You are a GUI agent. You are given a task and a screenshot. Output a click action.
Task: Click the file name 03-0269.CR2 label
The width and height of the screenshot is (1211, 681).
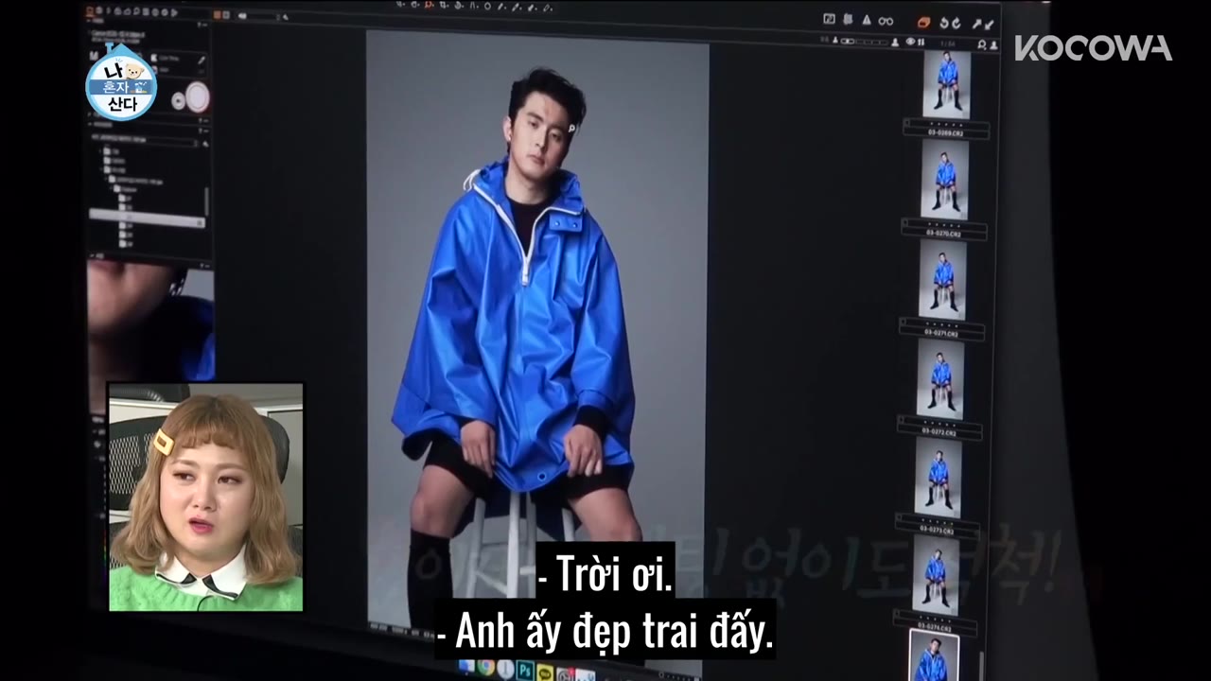[946, 131]
